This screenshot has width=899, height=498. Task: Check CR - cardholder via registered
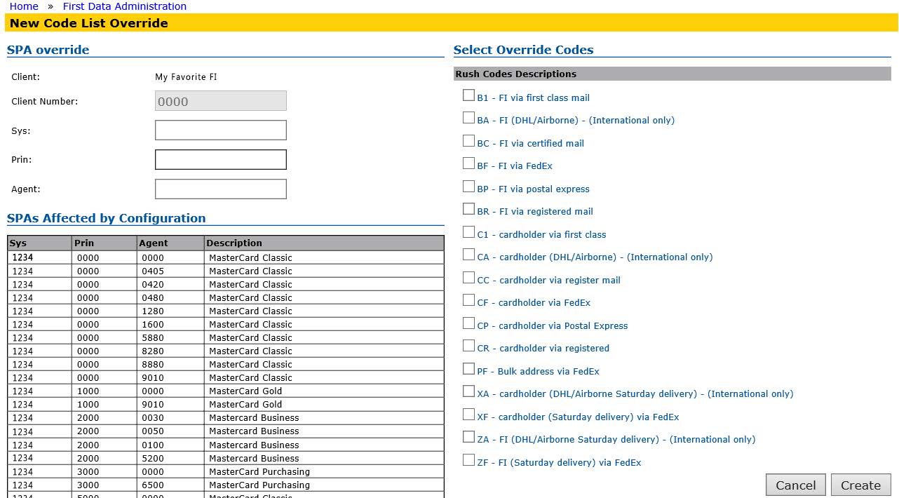coord(468,346)
